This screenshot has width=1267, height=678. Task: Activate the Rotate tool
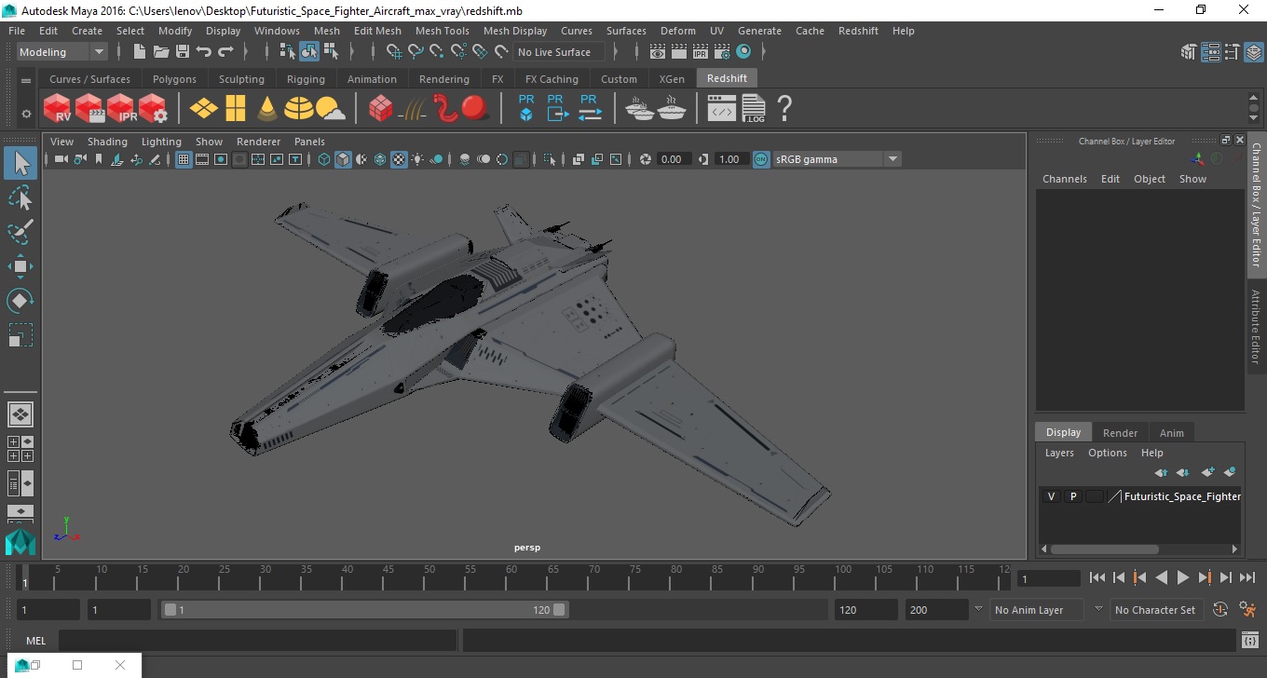pyautogui.click(x=20, y=301)
